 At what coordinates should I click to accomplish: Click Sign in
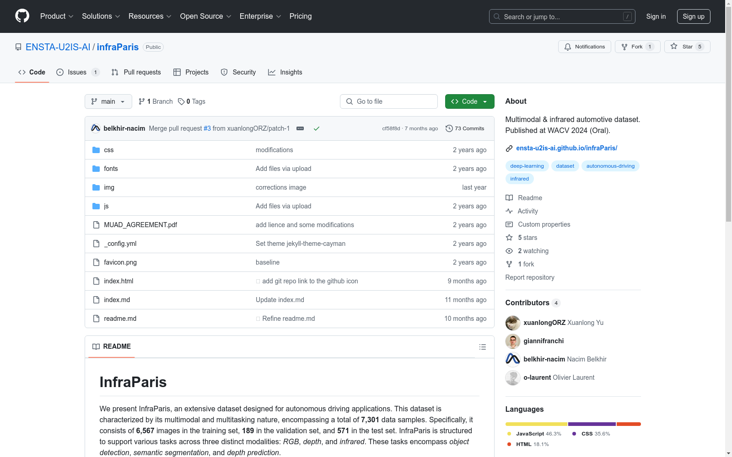656,16
